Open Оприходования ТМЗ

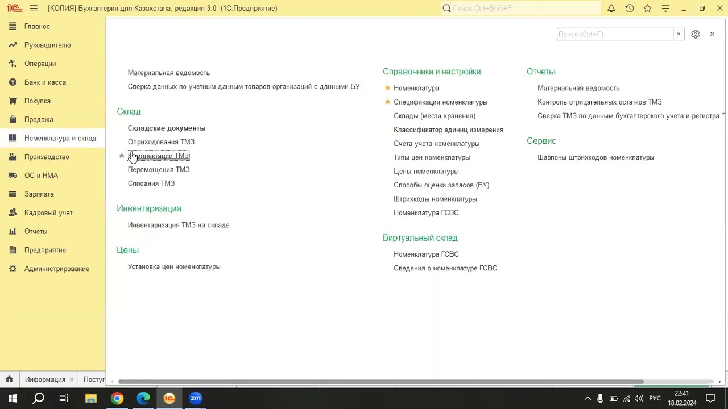coord(161,142)
